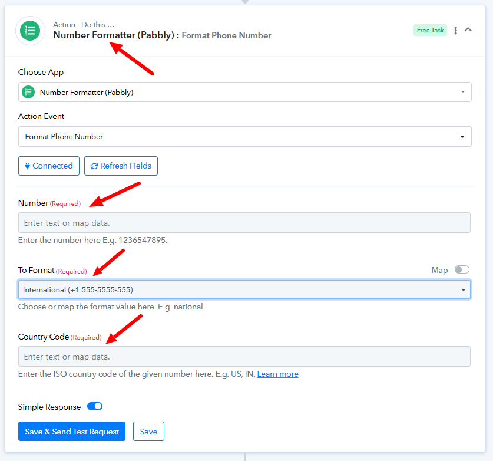
Task: Click the Save button
Action: [x=148, y=432]
